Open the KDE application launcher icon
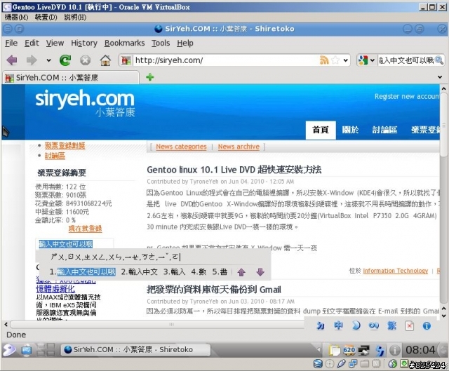This screenshot has height=371, width=449. click(x=9, y=350)
